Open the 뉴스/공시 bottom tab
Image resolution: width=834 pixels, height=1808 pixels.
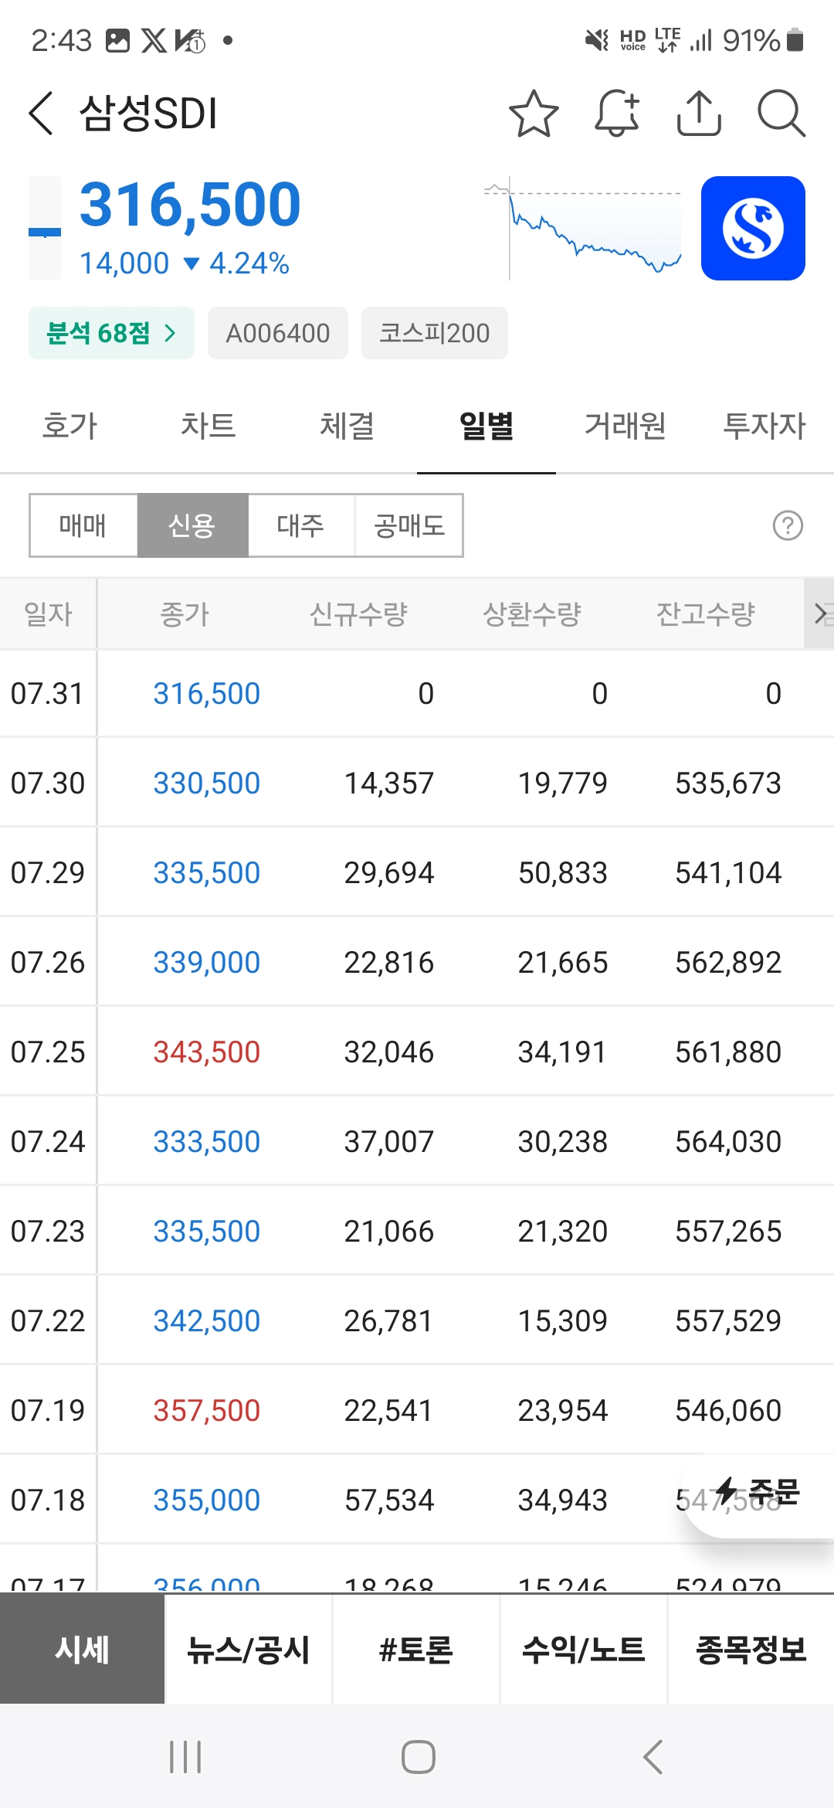[249, 1649]
